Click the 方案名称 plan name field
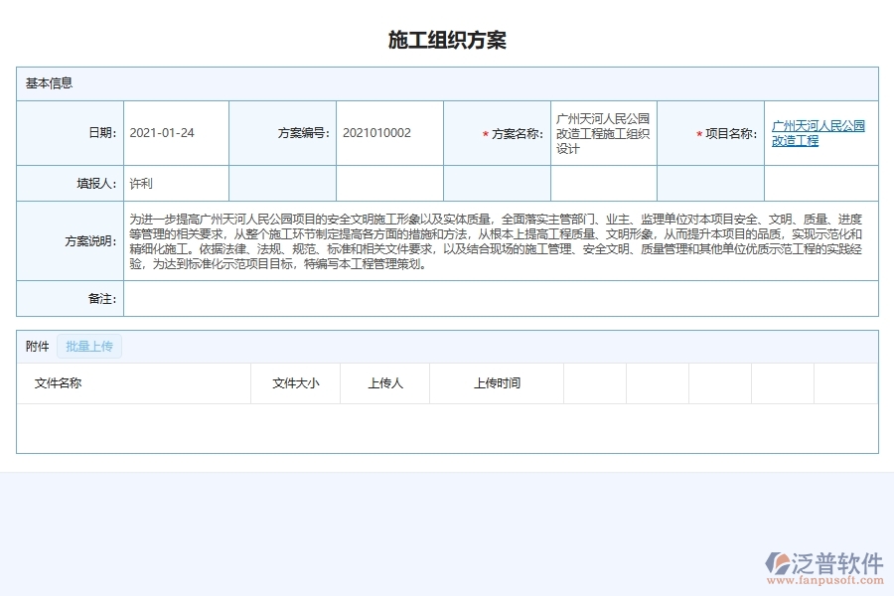Viewport: 894px width, 596px height. coord(601,132)
